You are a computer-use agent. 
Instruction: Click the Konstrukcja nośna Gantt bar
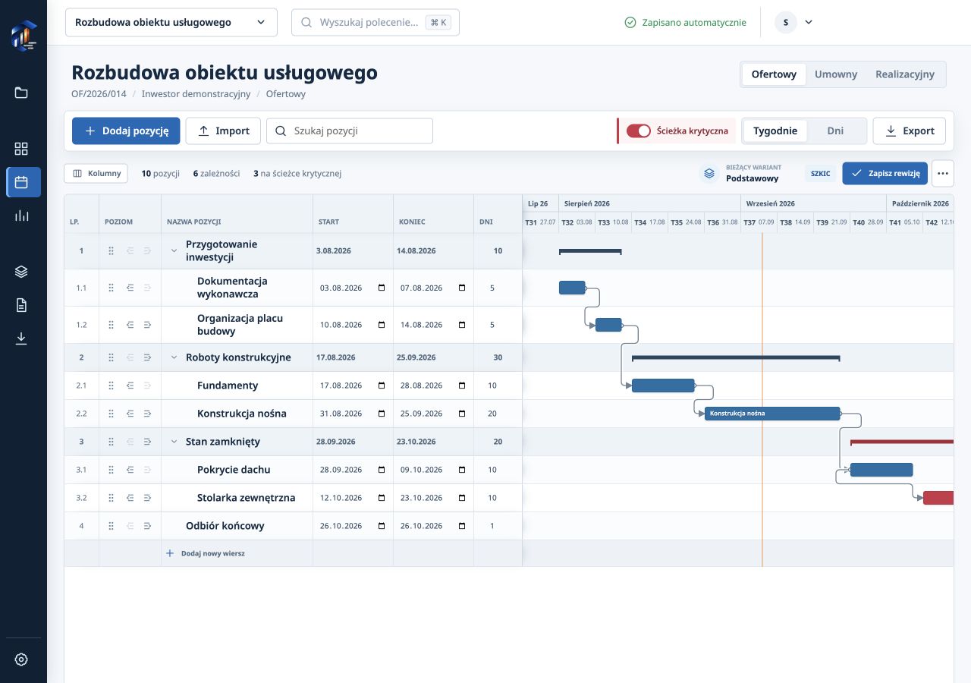(x=772, y=414)
